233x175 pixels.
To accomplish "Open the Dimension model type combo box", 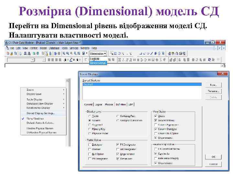I will [x=98, y=53].
